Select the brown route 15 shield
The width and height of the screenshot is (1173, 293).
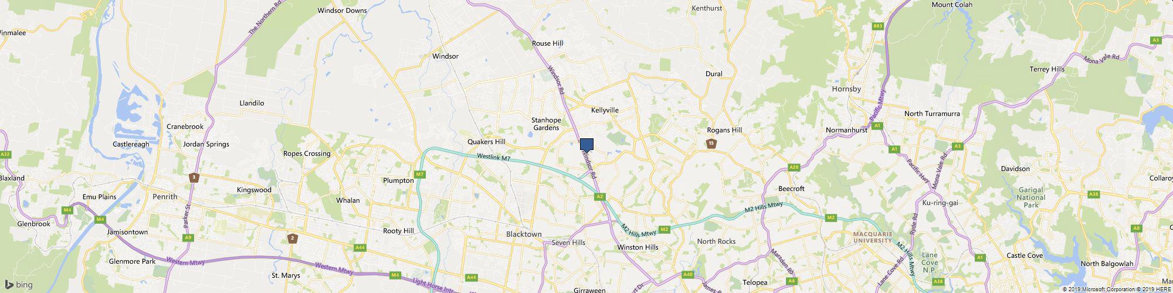pyautogui.click(x=711, y=143)
